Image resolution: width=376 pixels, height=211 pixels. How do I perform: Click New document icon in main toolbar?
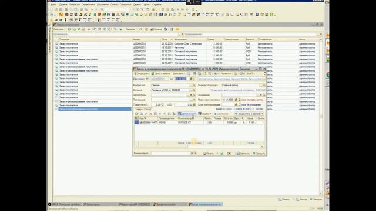tap(52, 9)
